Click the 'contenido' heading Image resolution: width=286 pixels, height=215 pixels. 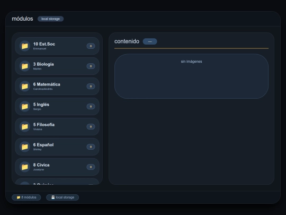tap(127, 41)
